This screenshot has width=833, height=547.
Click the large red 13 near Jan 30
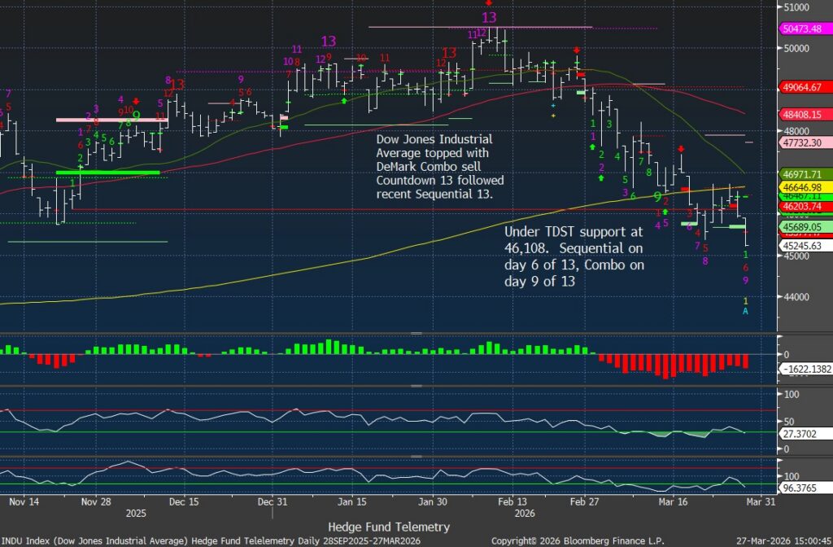point(449,53)
